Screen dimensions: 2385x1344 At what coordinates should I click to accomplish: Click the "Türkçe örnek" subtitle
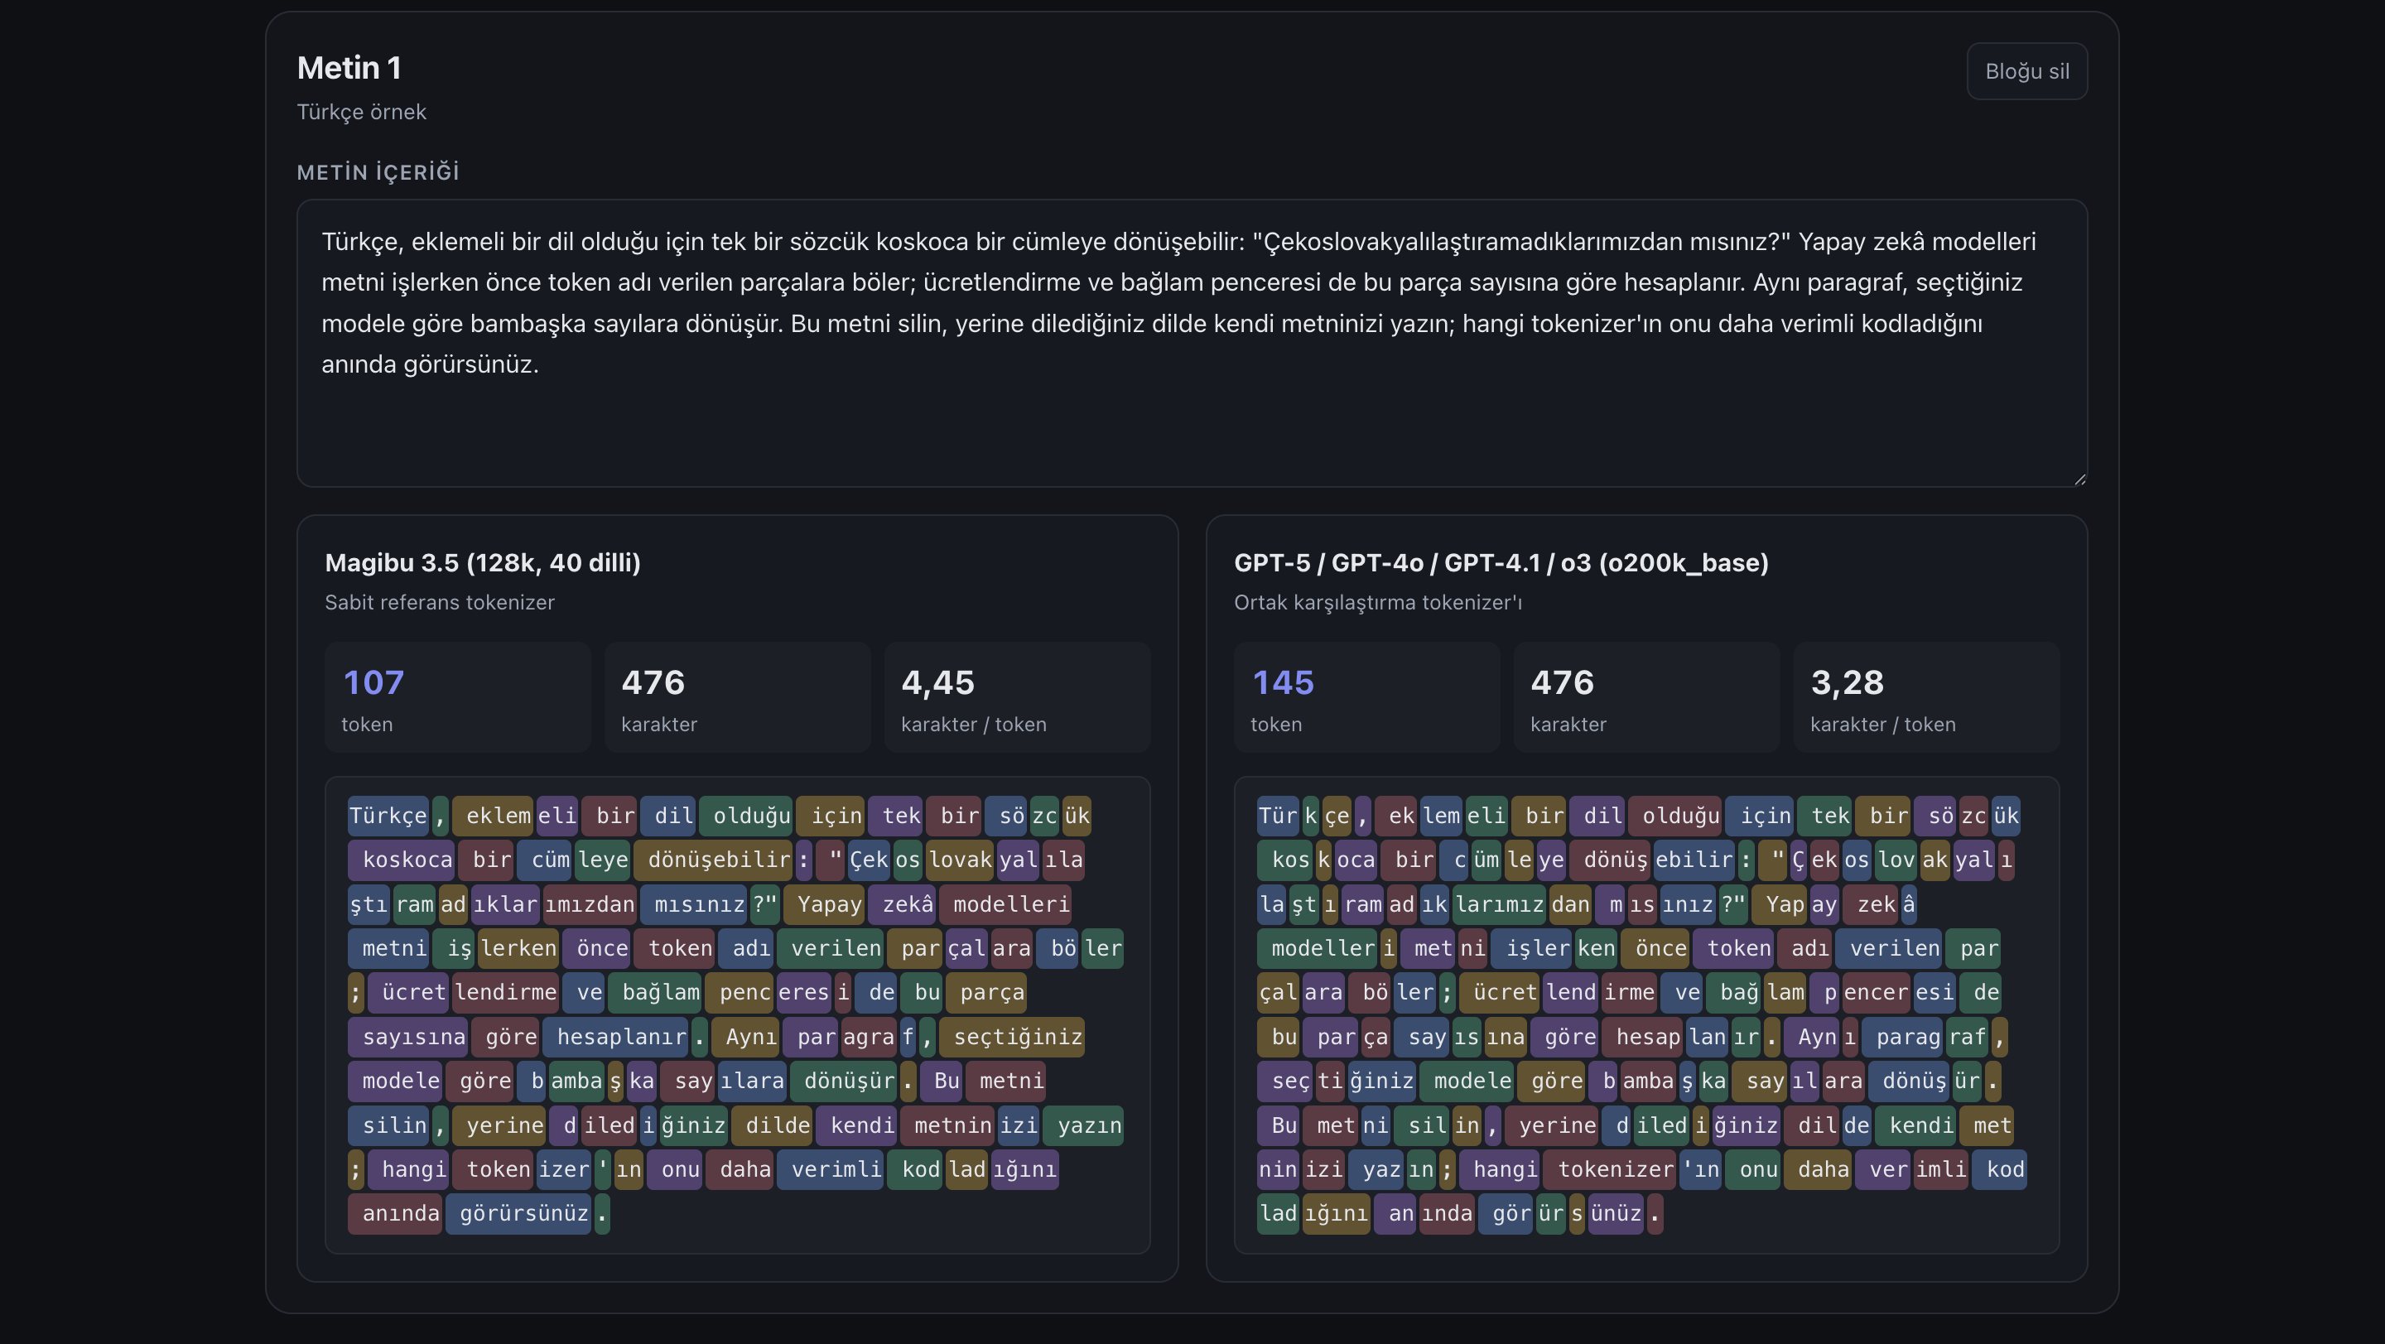coord(361,112)
